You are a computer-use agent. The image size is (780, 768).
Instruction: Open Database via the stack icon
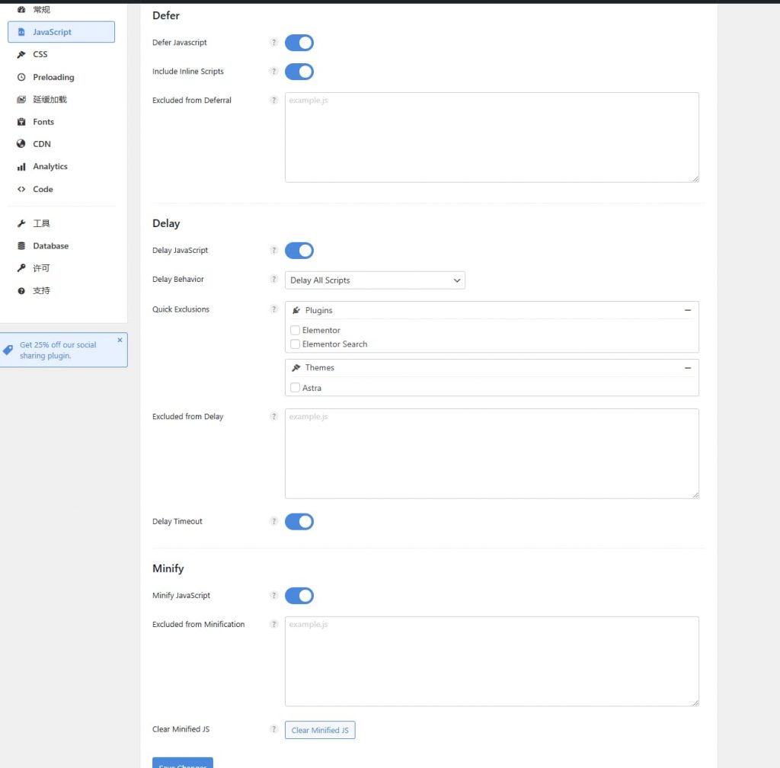21,246
